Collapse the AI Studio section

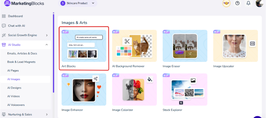point(47,45)
